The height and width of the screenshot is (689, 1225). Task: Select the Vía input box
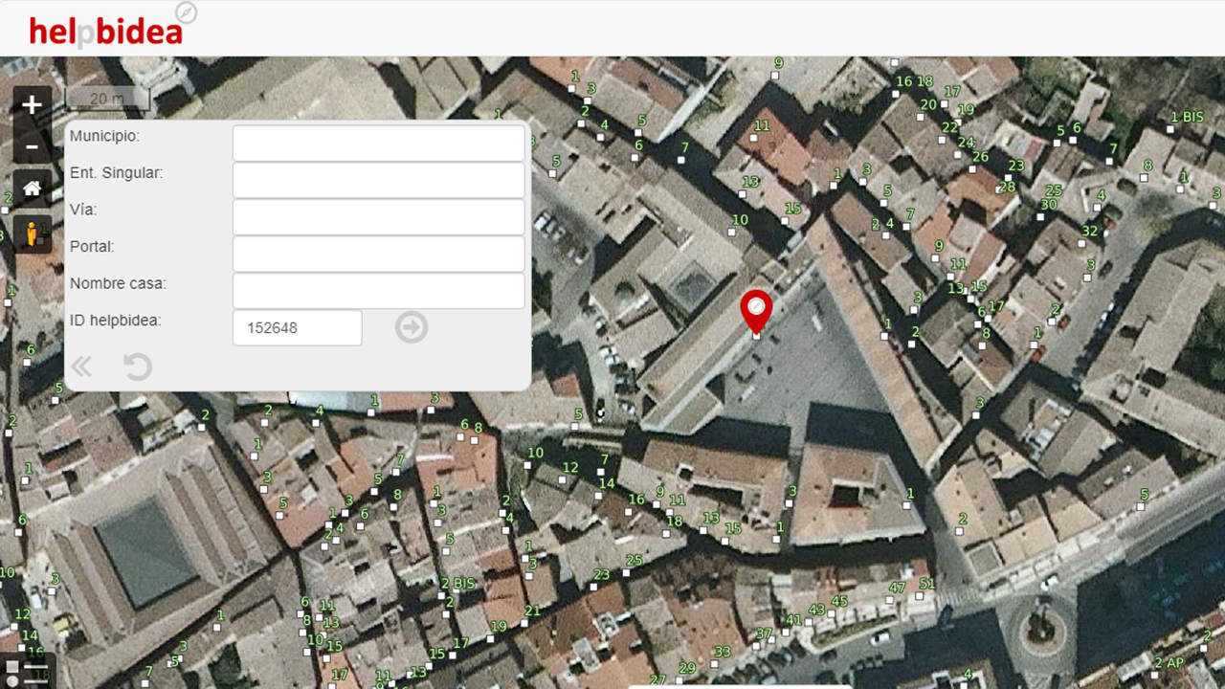[378, 217]
